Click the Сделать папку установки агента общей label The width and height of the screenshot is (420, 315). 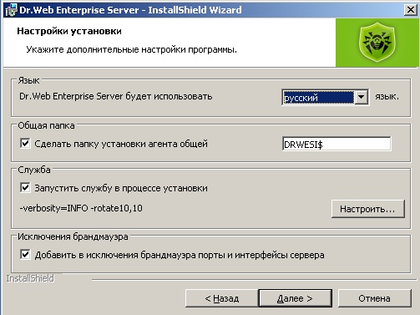click(x=121, y=144)
